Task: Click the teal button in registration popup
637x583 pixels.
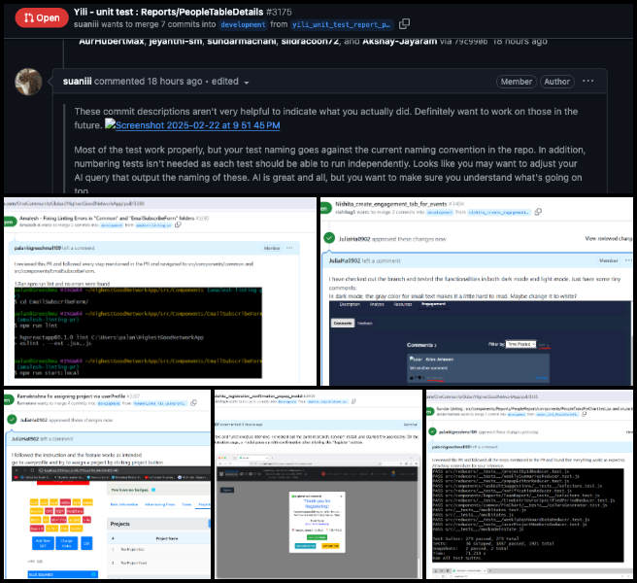Action: pos(305,546)
